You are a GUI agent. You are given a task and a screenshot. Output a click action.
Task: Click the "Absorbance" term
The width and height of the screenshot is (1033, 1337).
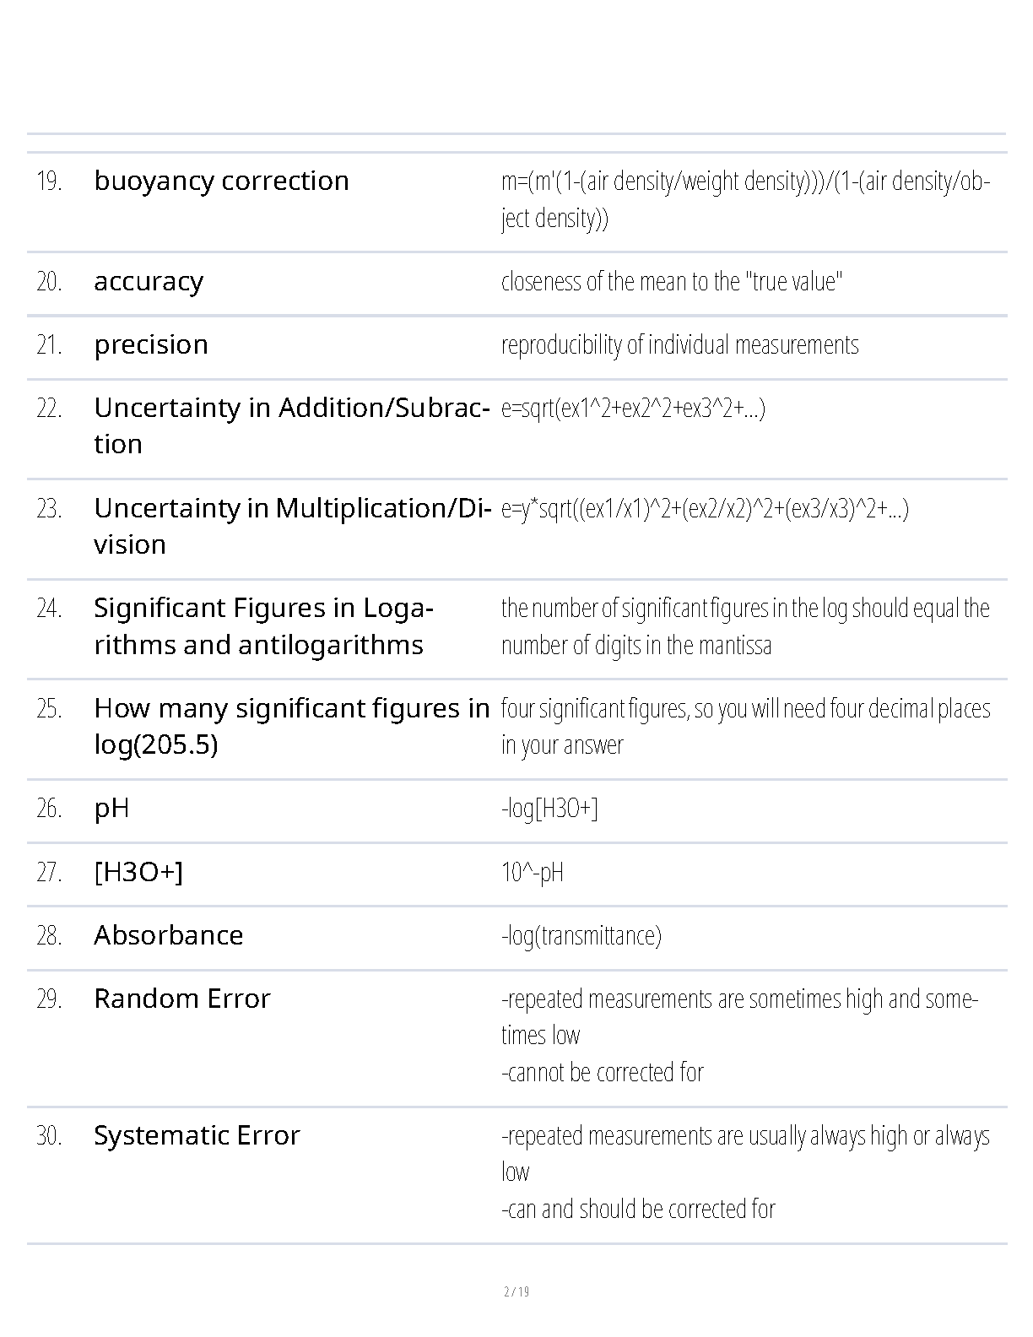pyautogui.click(x=168, y=935)
